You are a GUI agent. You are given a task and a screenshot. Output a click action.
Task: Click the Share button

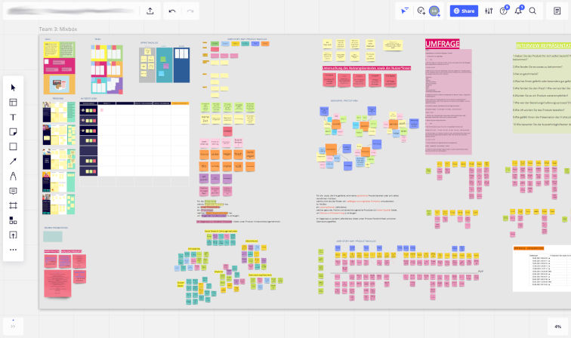coord(464,11)
